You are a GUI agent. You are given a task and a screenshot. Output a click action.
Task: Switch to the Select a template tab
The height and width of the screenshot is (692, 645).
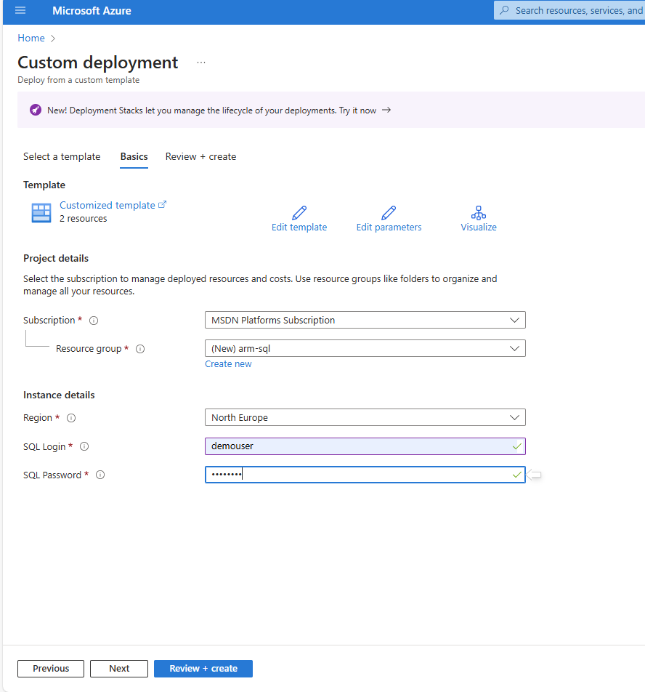click(62, 156)
